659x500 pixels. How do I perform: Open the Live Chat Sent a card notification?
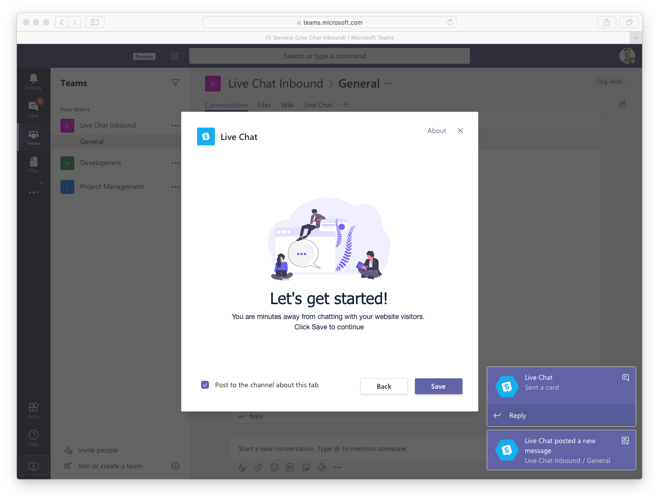pos(561,386)
